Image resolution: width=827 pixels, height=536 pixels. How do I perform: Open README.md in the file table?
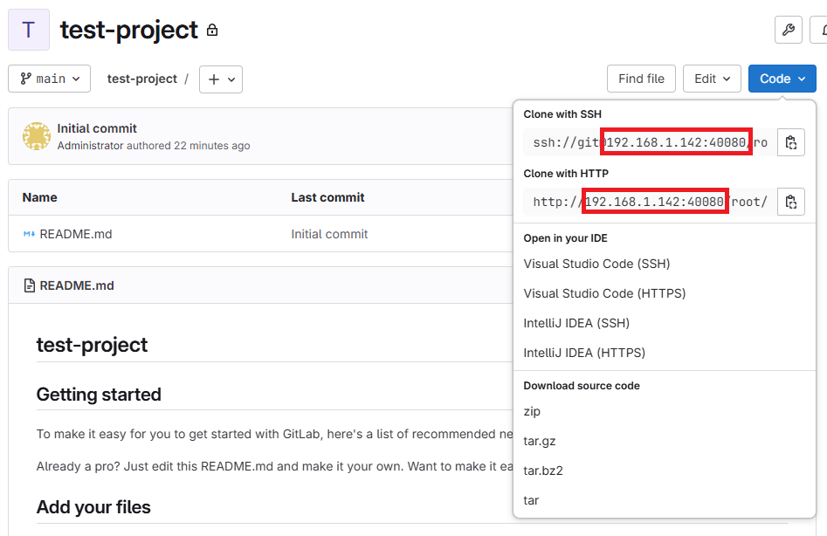click(76, 234)
